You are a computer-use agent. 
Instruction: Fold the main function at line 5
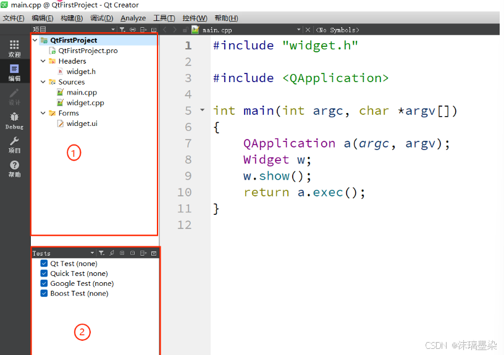pyautogui.click(x=202, y=110)
